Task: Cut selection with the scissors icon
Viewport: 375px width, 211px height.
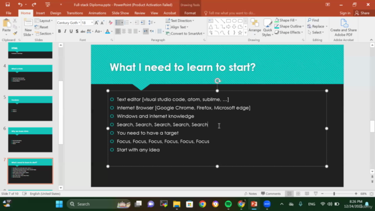Action: coord(15,21)
